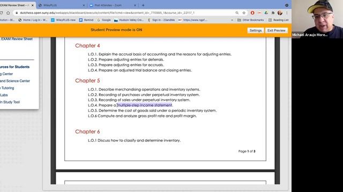The height and width of the screenshot is (192, 343).
Task: Open the Opera red O extension
Action: click(252, 13)
